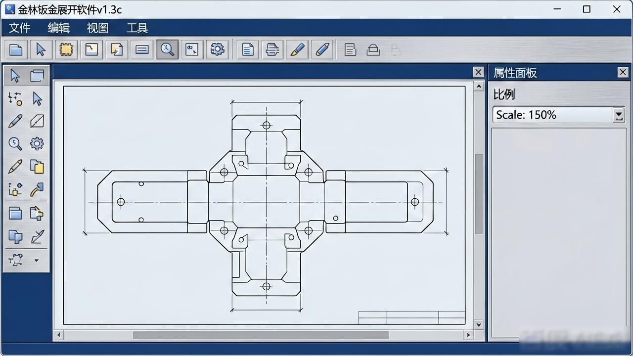Select the gray pencil tool in left palette
This screenshot has height=356, width=633.
coord(15,167)
